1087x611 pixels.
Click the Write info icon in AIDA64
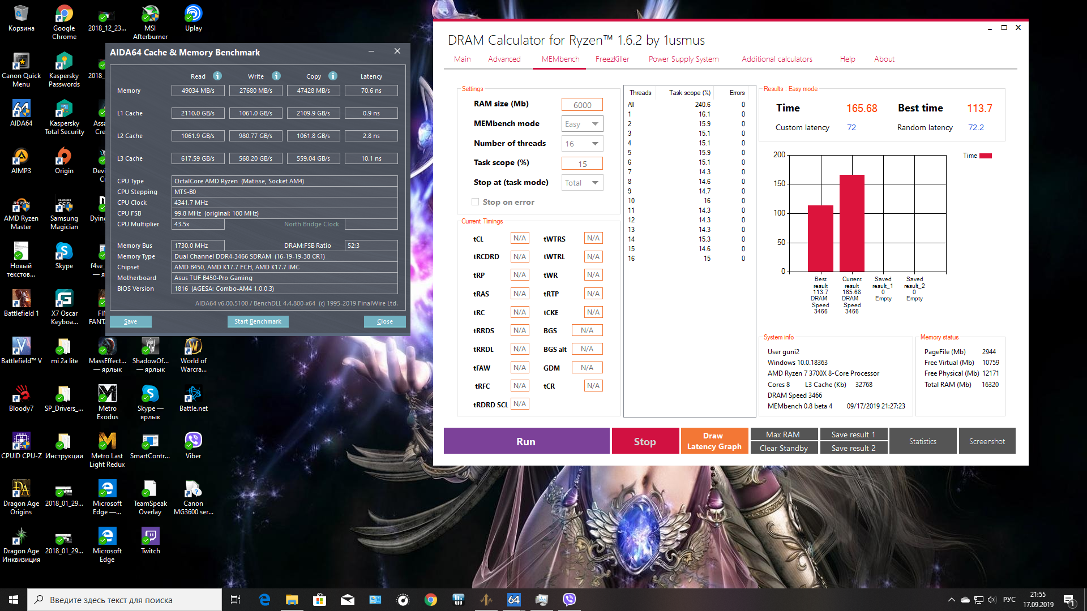point(276,76)
